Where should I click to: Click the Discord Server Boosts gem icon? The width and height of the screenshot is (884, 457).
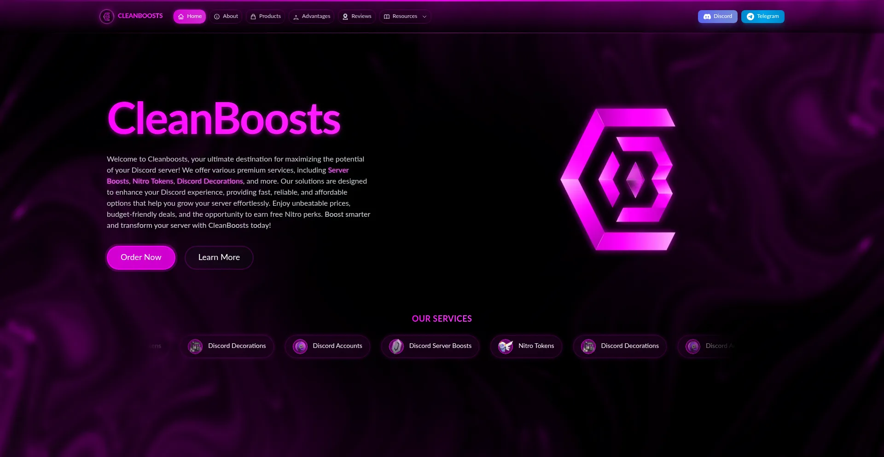click(x=396, y=346)
